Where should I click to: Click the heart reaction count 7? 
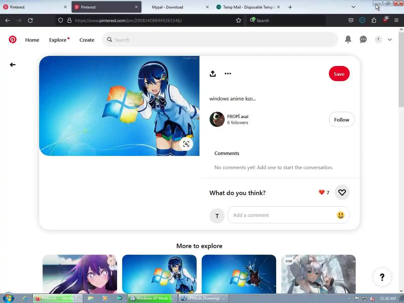pyautogui.click(x=324, y=192)
